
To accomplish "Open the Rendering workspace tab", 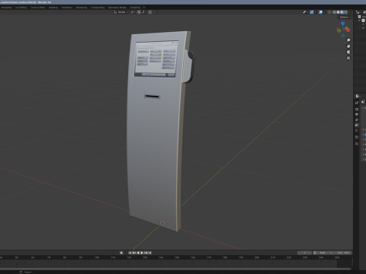I will pyautogui.click(x=82, y=8).
